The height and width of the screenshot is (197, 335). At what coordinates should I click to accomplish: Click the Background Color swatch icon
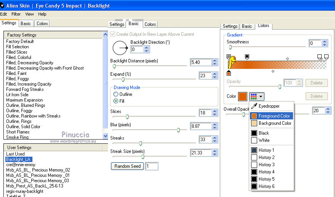click(x=254, y=123)
